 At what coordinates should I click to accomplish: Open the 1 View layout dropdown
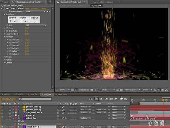[147, 90]
